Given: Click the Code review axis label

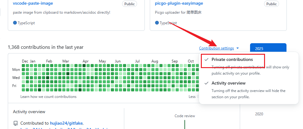Looking at the screenshot, I should point(185,116).
